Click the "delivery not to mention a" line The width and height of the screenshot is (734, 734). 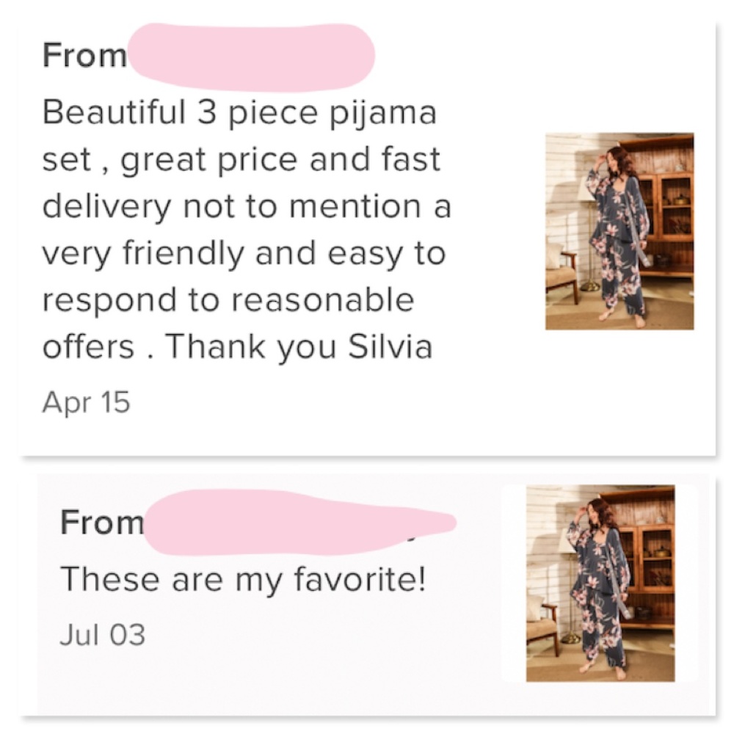(246, 206)
